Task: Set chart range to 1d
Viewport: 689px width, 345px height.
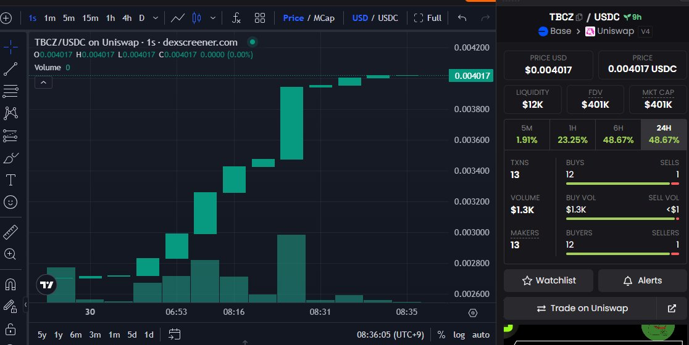Action: [149, 335]
